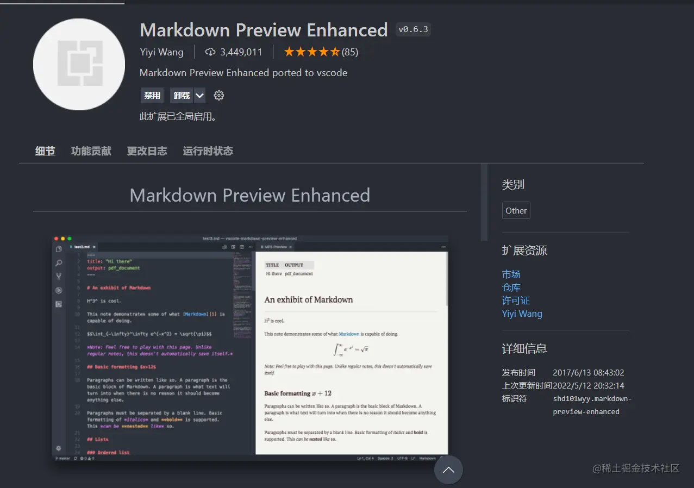Click the v0.6.3 version badge
This screenshot has height=488, width=694.
tap(413, 29)
